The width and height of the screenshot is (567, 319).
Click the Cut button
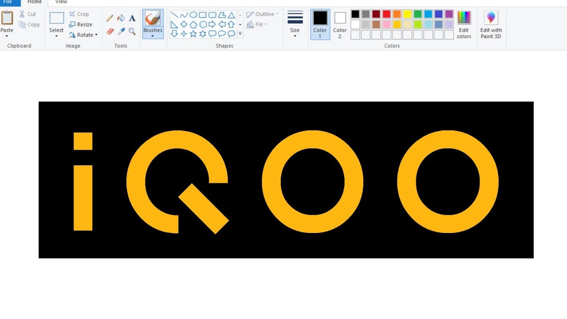[27, 14]
